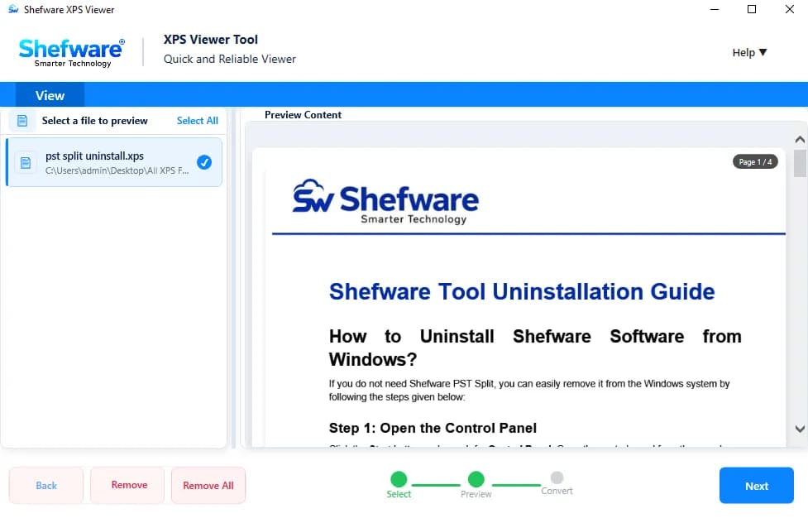Click the Next button
This screenshot has height=523, width=808.
pos(757,486)
